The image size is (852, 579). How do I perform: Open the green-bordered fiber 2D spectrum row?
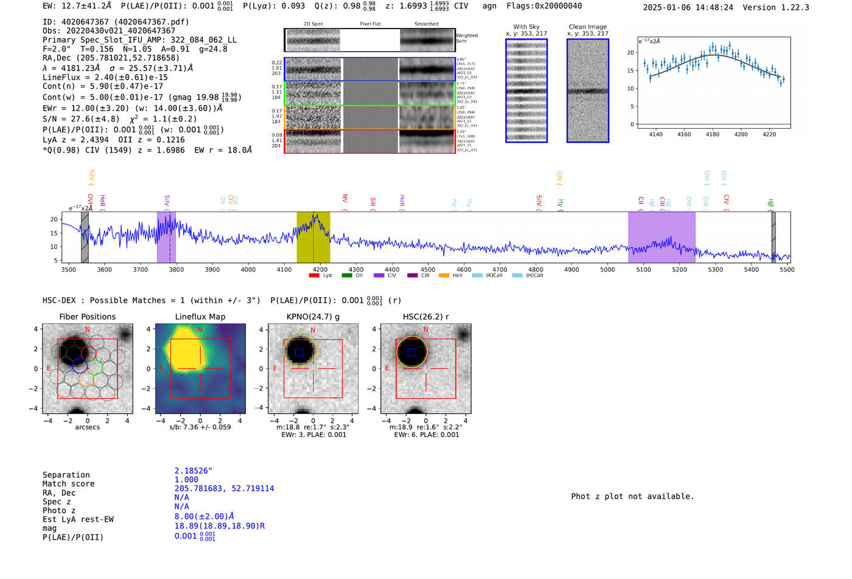(x=370, y=93)
